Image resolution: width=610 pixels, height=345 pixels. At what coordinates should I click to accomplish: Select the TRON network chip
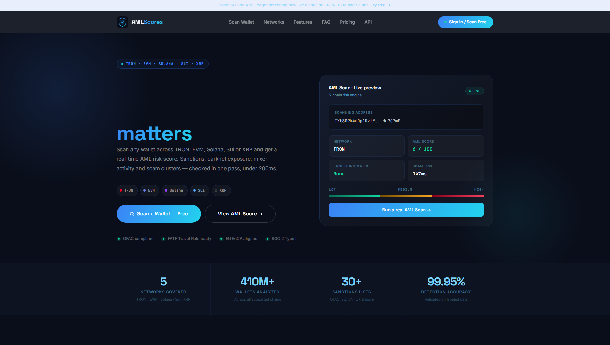pyautogui.click(x=127, y=190)
